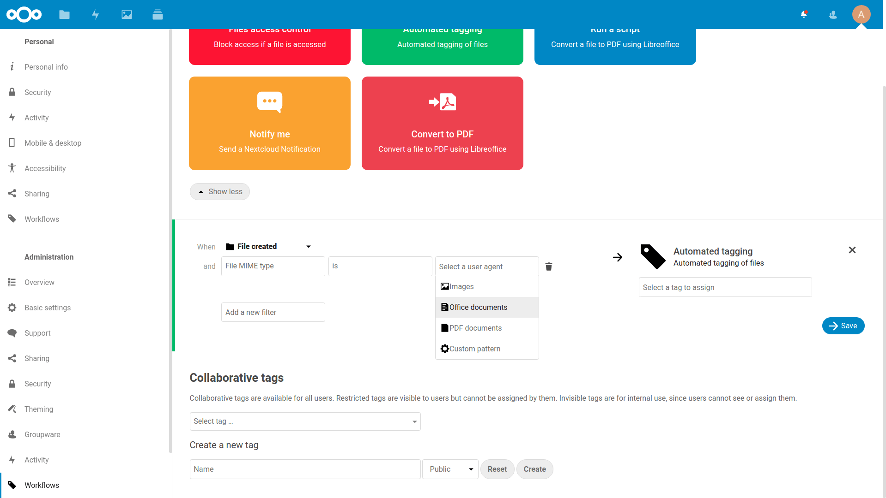Open the notifications bell
The image size is (886, 498).
pos(804,14)
